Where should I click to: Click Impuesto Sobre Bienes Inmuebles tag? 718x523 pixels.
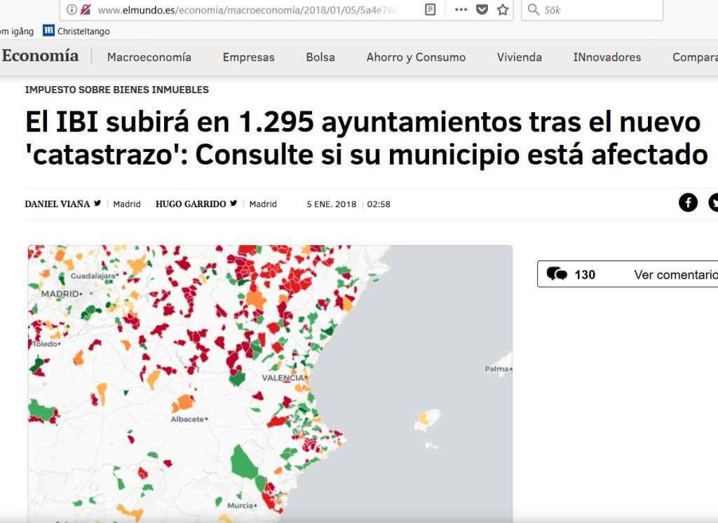point(117,90)
